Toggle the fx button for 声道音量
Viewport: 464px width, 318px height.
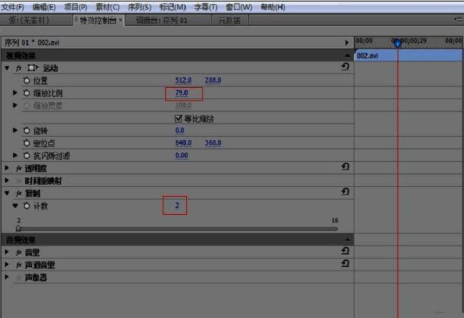point(19,265)
